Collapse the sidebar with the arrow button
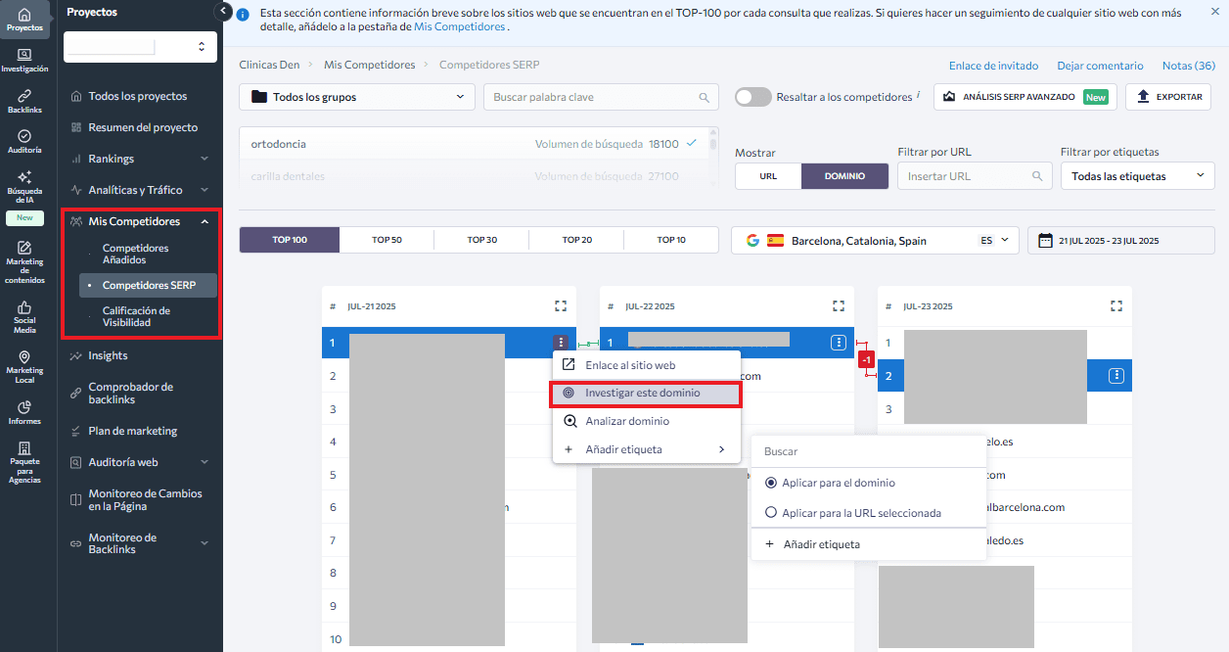This screenshot has width=1229, height=652. coord(222,11)
